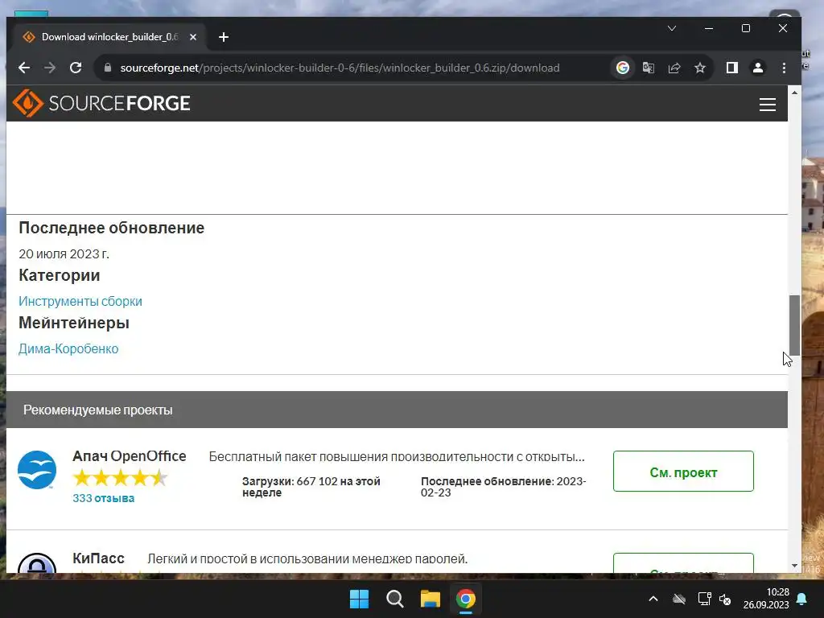This screenshot has height=618, width=824.
Task: Click the address bar URL
Action: 340,68
